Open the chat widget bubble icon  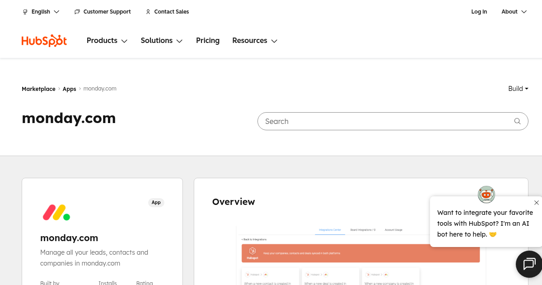point(529,264)
